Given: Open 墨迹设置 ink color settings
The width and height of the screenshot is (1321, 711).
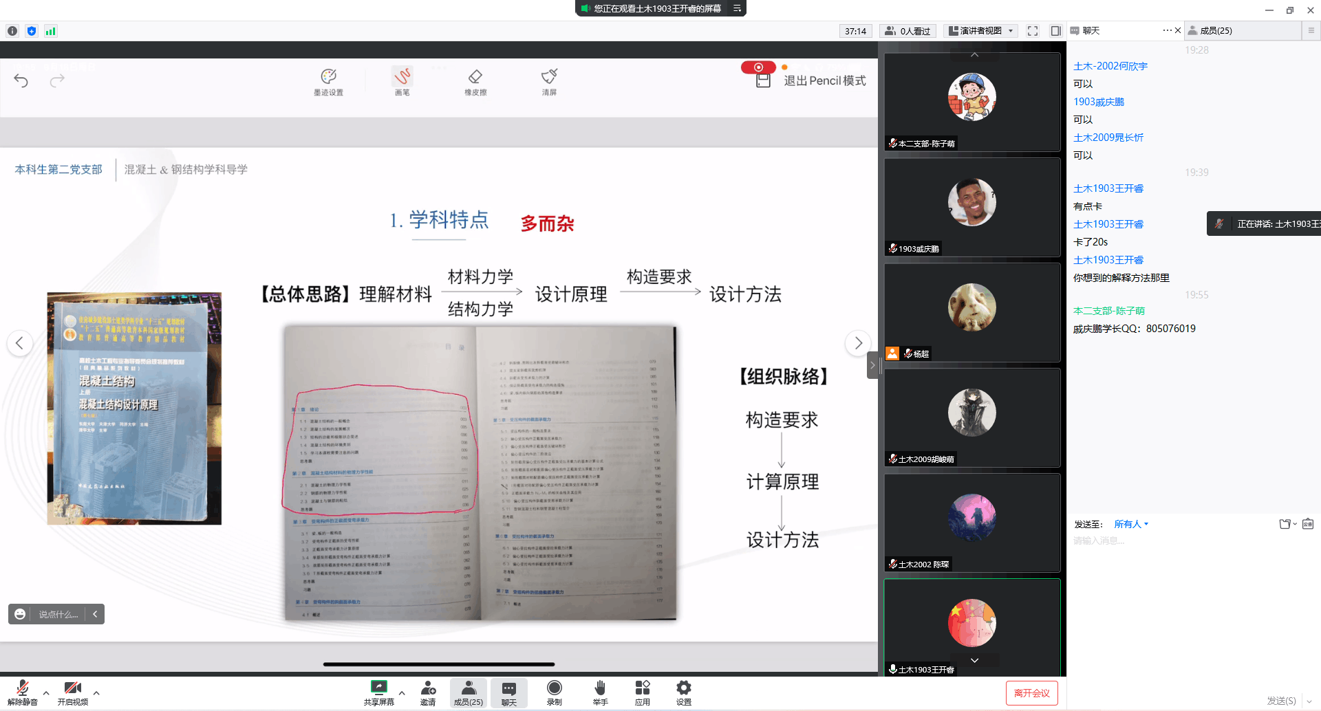Looking at the screenshot, I should click(328, 80).
